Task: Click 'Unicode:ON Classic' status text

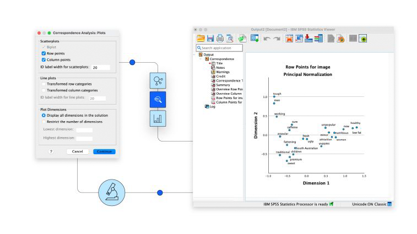Action: click(369, 204)
